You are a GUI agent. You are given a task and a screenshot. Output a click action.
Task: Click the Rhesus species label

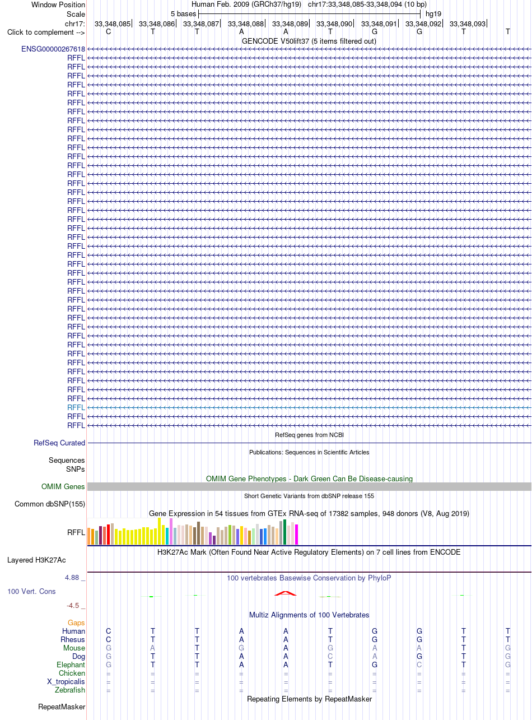73,639
